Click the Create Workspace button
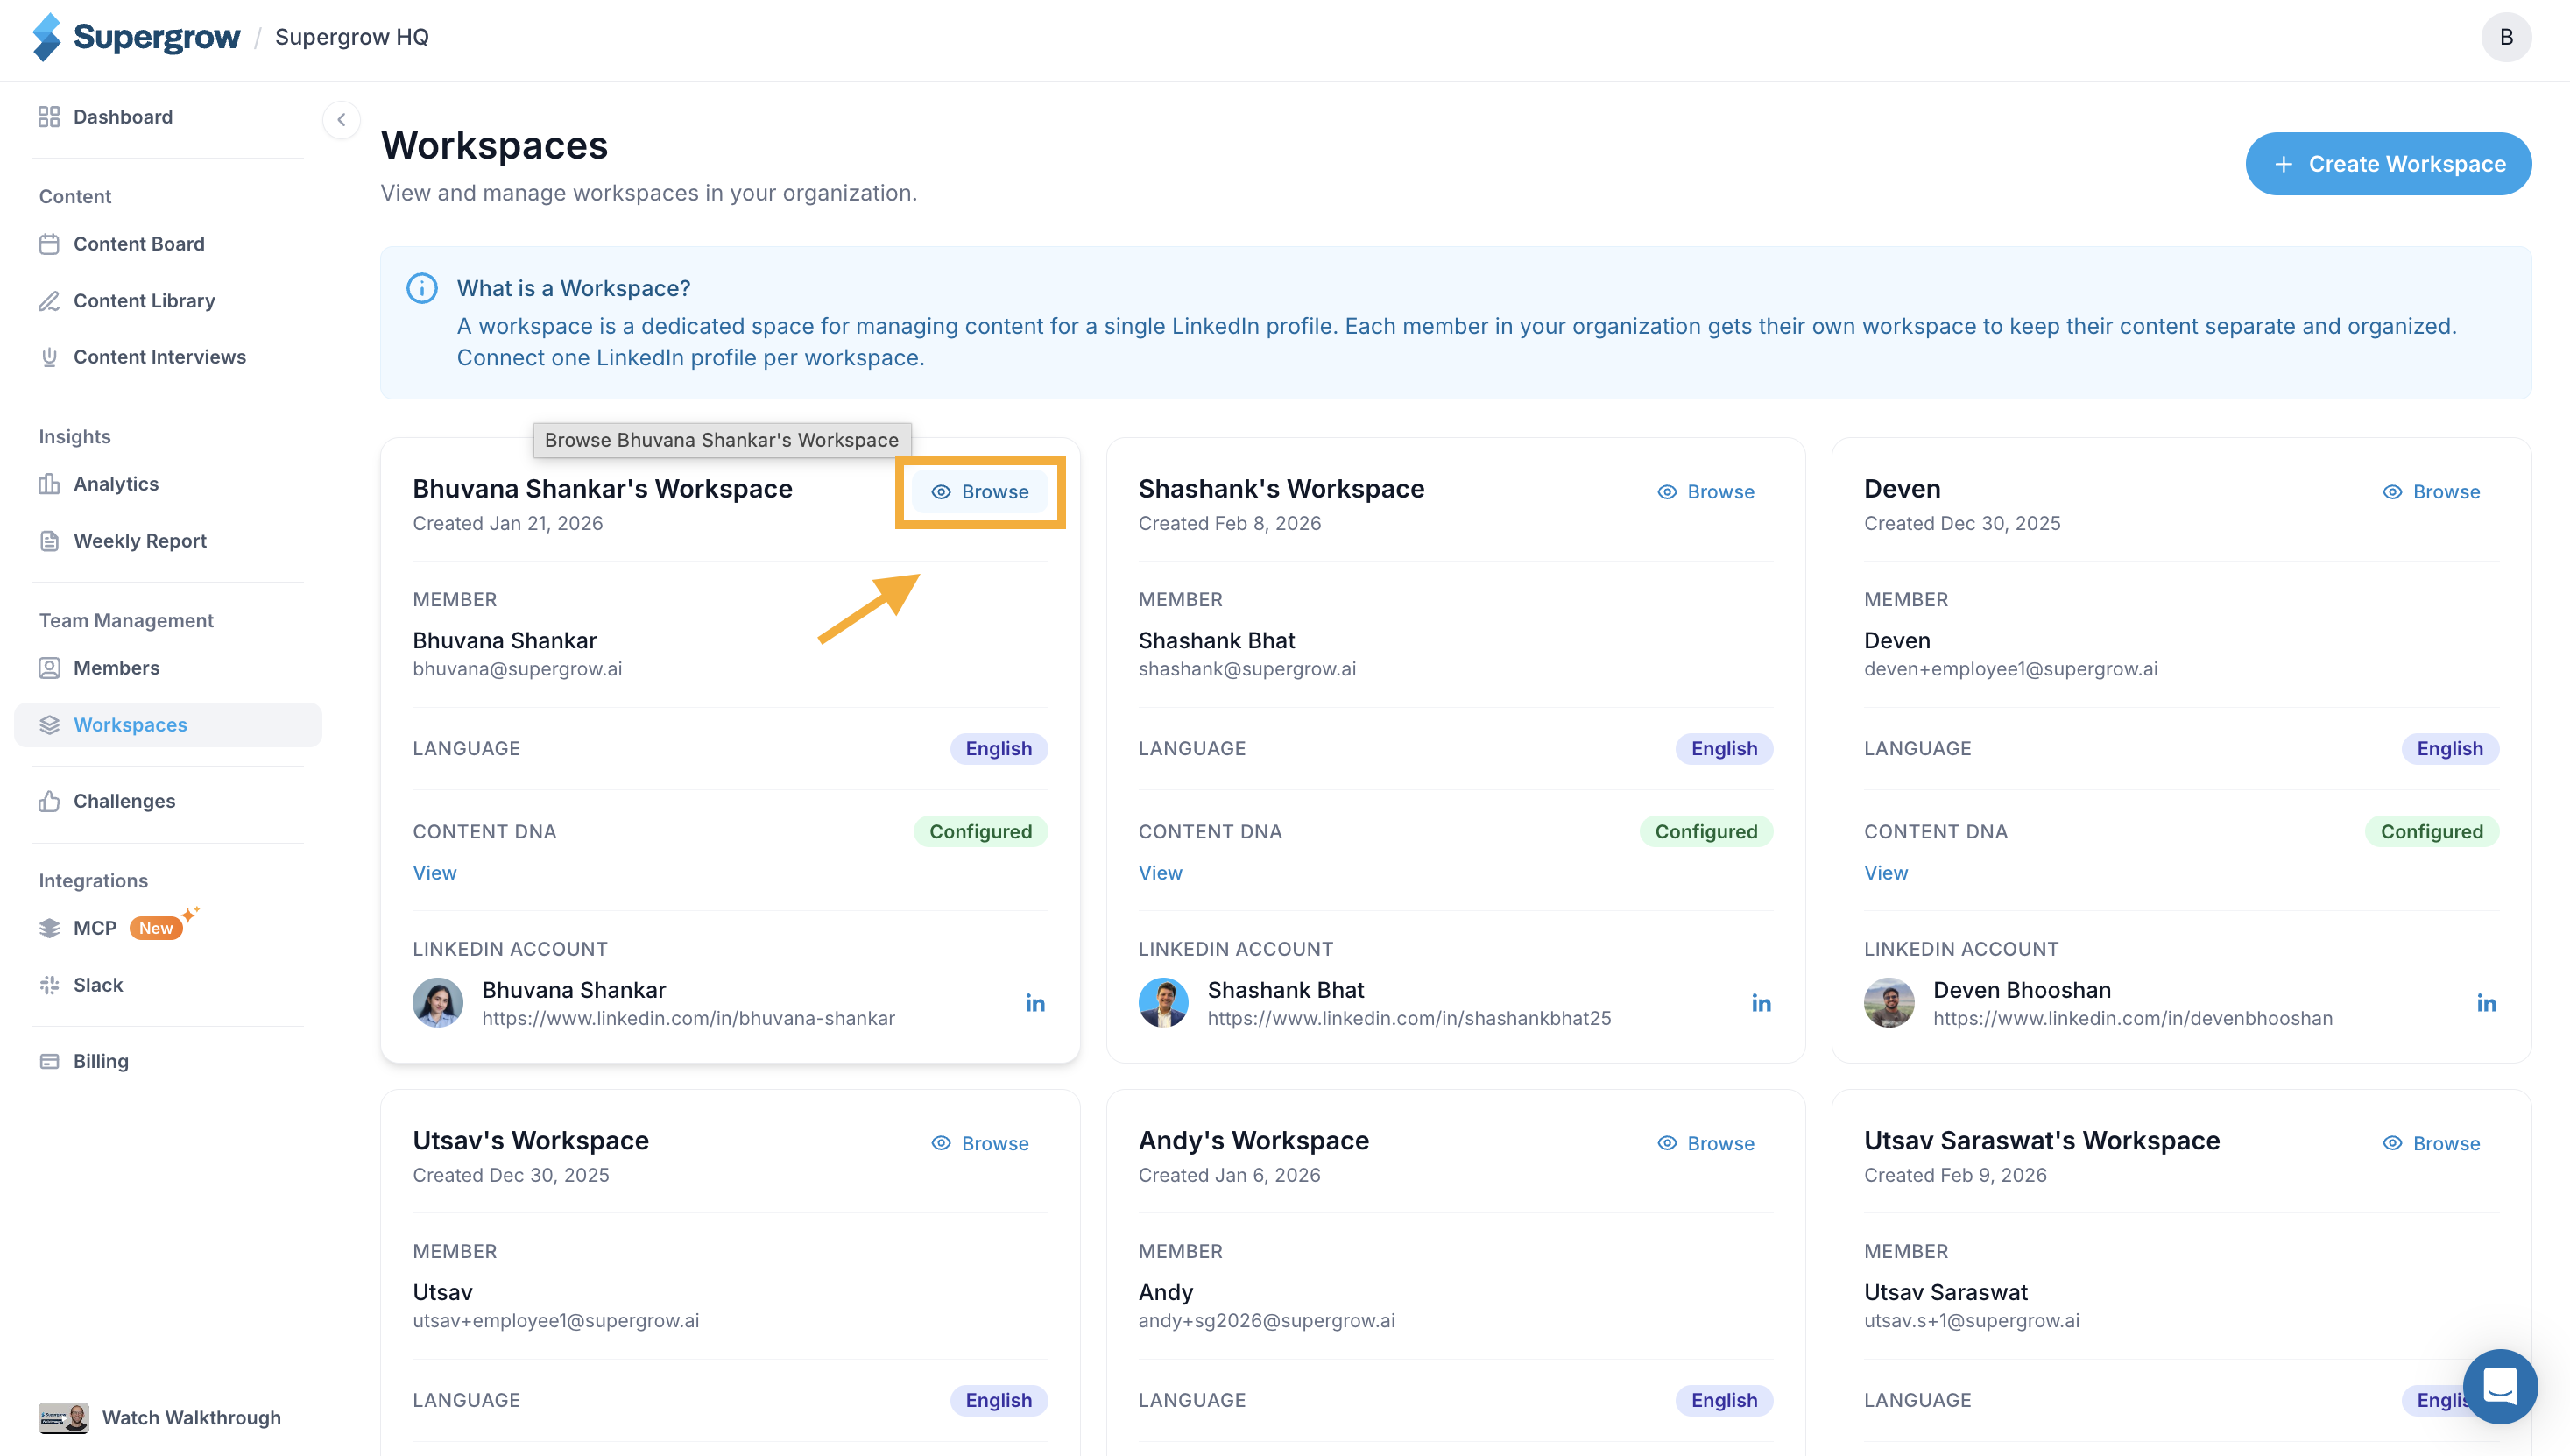Screen dimensions: 2570x1456 click(x=2387, y=164)
